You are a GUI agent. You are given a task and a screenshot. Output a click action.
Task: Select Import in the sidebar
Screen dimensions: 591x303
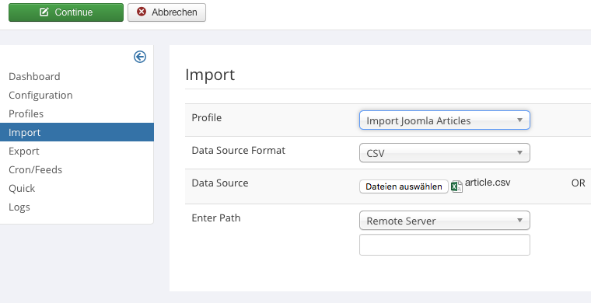(77, 132)
